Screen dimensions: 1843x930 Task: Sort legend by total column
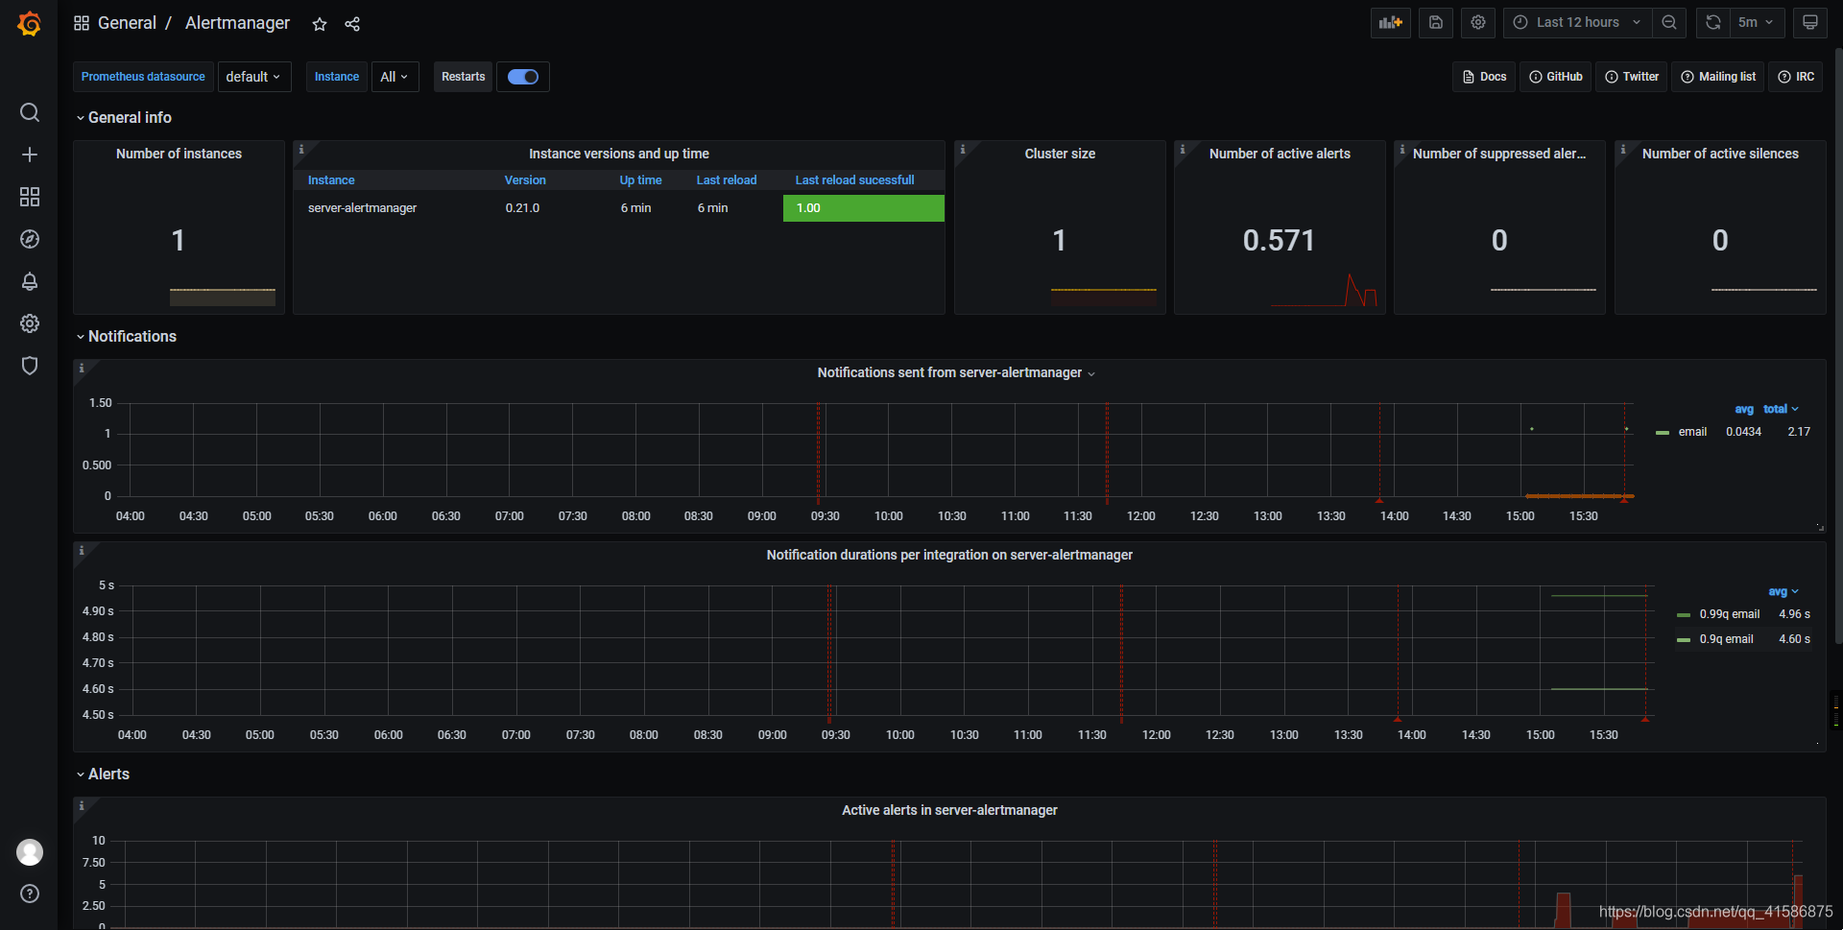point(1781,409)
